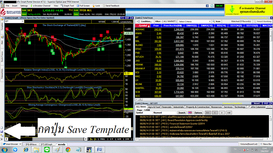Viewport: 273px width, 153px height.
Task: Click the news list vertical scrollbar thumb
Action: coord(270,120)
